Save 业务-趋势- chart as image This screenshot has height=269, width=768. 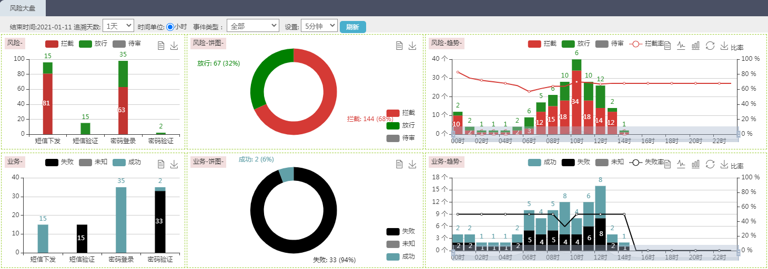[724, 164]
